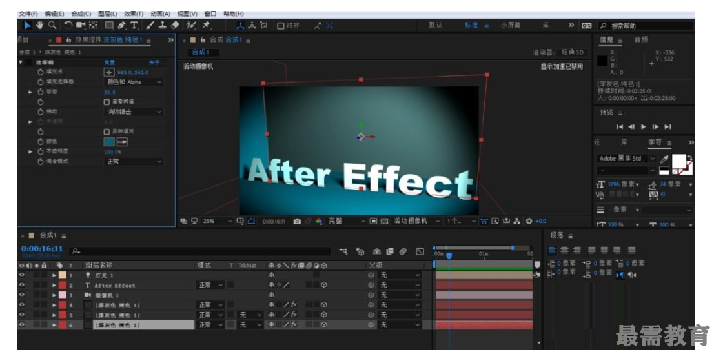Open the 25% magnification dropdown
The height and width of the screenshot is (361, 714).
(217, 221)
